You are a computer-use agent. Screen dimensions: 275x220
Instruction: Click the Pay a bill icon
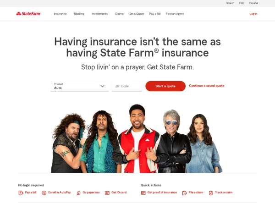[21, 193]
